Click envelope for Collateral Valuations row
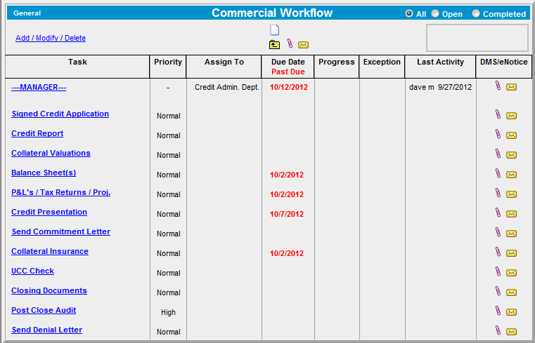535x343 pixels. [511, 155]
